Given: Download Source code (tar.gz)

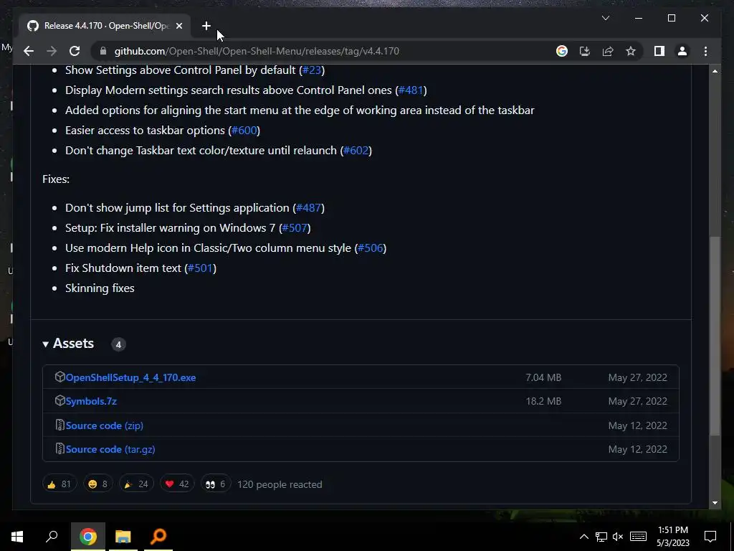Looking at the screenshot, I should (110, 449).
